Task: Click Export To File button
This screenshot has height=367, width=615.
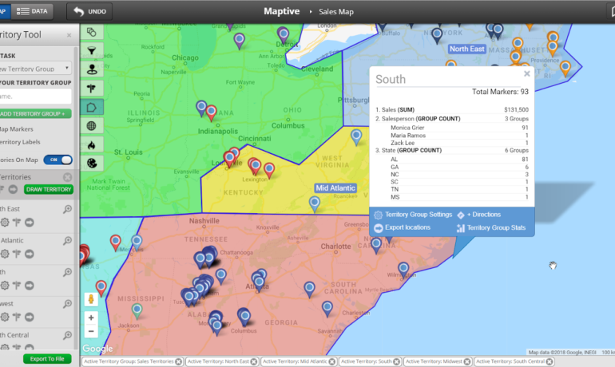Action: [x=47, y=359]
